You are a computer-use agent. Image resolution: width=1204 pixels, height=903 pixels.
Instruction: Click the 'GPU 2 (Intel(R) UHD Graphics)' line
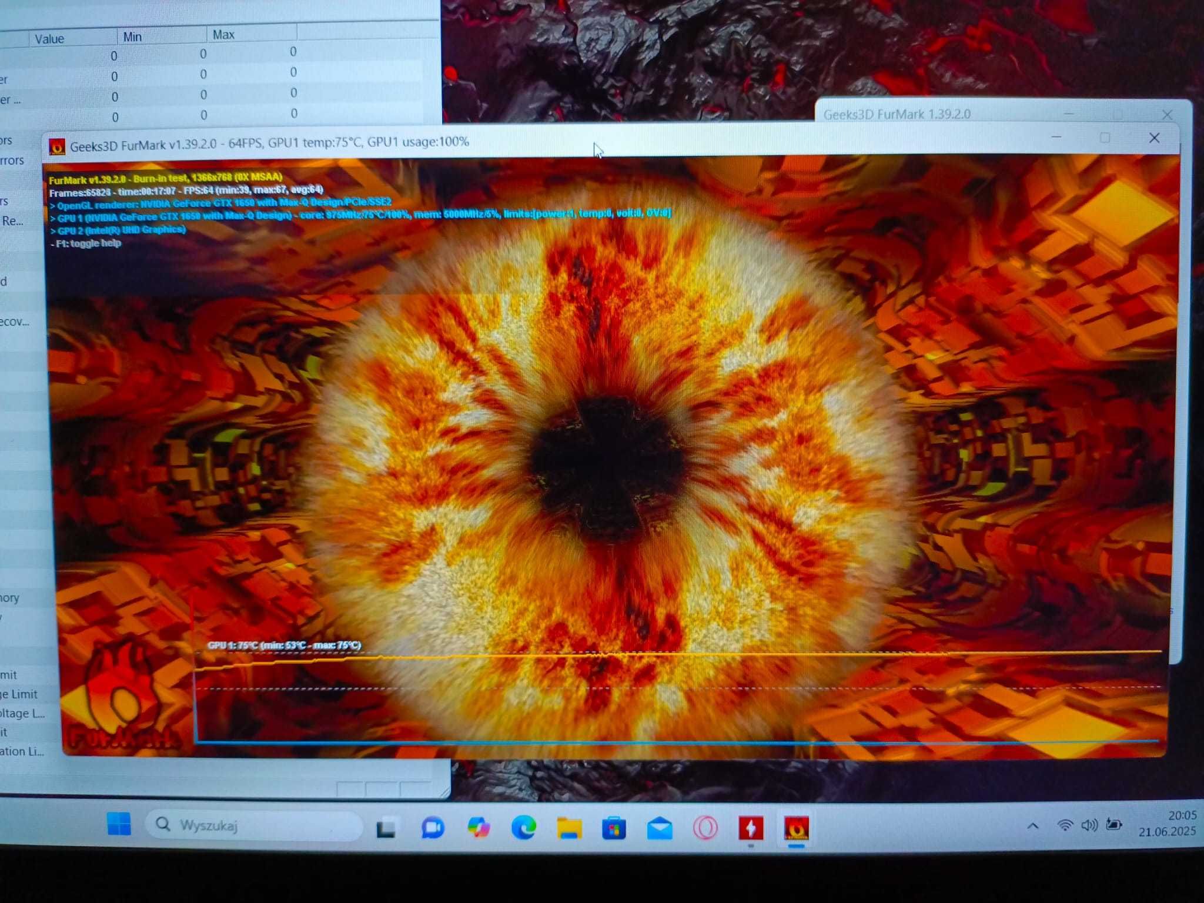[x=118, y=230]
